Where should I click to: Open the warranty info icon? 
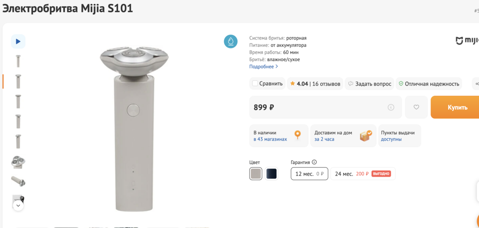[314, 162]
